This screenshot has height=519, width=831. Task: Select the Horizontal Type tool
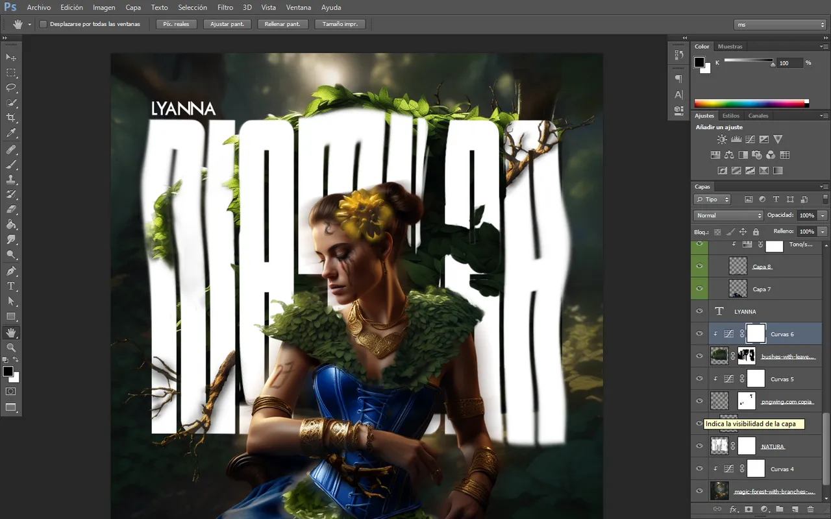(11, 286)
